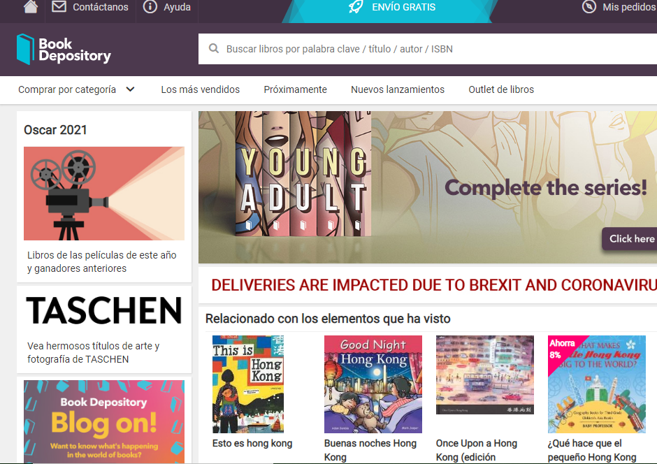This screenshot has height=464, width=657.
Task: Open the Próximamente menu item
Action: (x=295, y=89)
